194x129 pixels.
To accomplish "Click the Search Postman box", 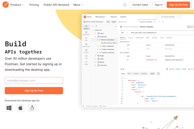I will click(168, 17).
